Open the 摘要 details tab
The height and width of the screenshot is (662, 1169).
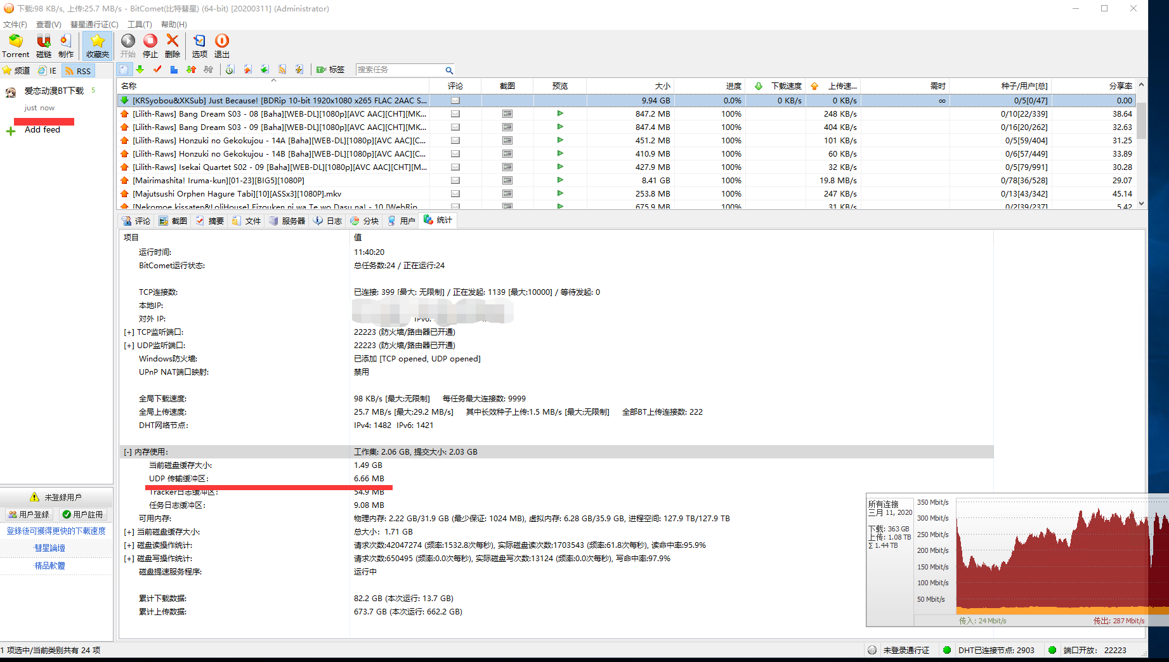[x=210, y=221]
